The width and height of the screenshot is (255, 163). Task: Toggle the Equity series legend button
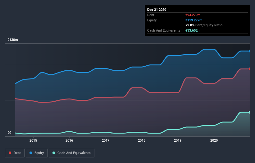[x=37, y=153]
